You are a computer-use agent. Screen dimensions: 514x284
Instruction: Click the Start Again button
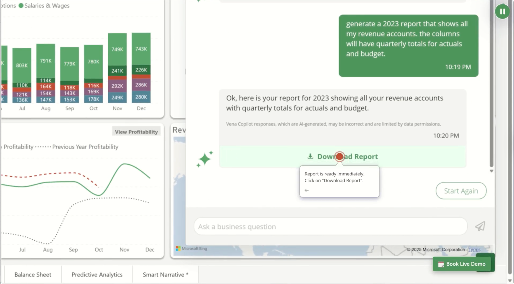click(x=461, y=191)
